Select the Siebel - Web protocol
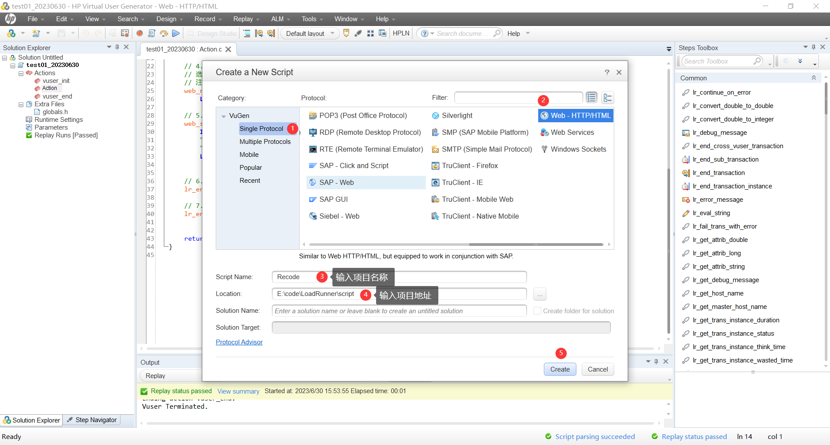The width and height of the screenshot is (830, 445). click(334, 216)
